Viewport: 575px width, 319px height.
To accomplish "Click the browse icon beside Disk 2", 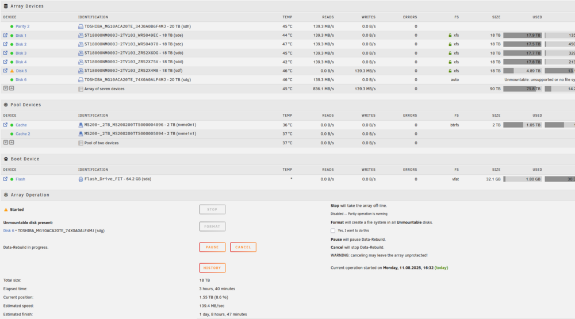I will point(5,44).
